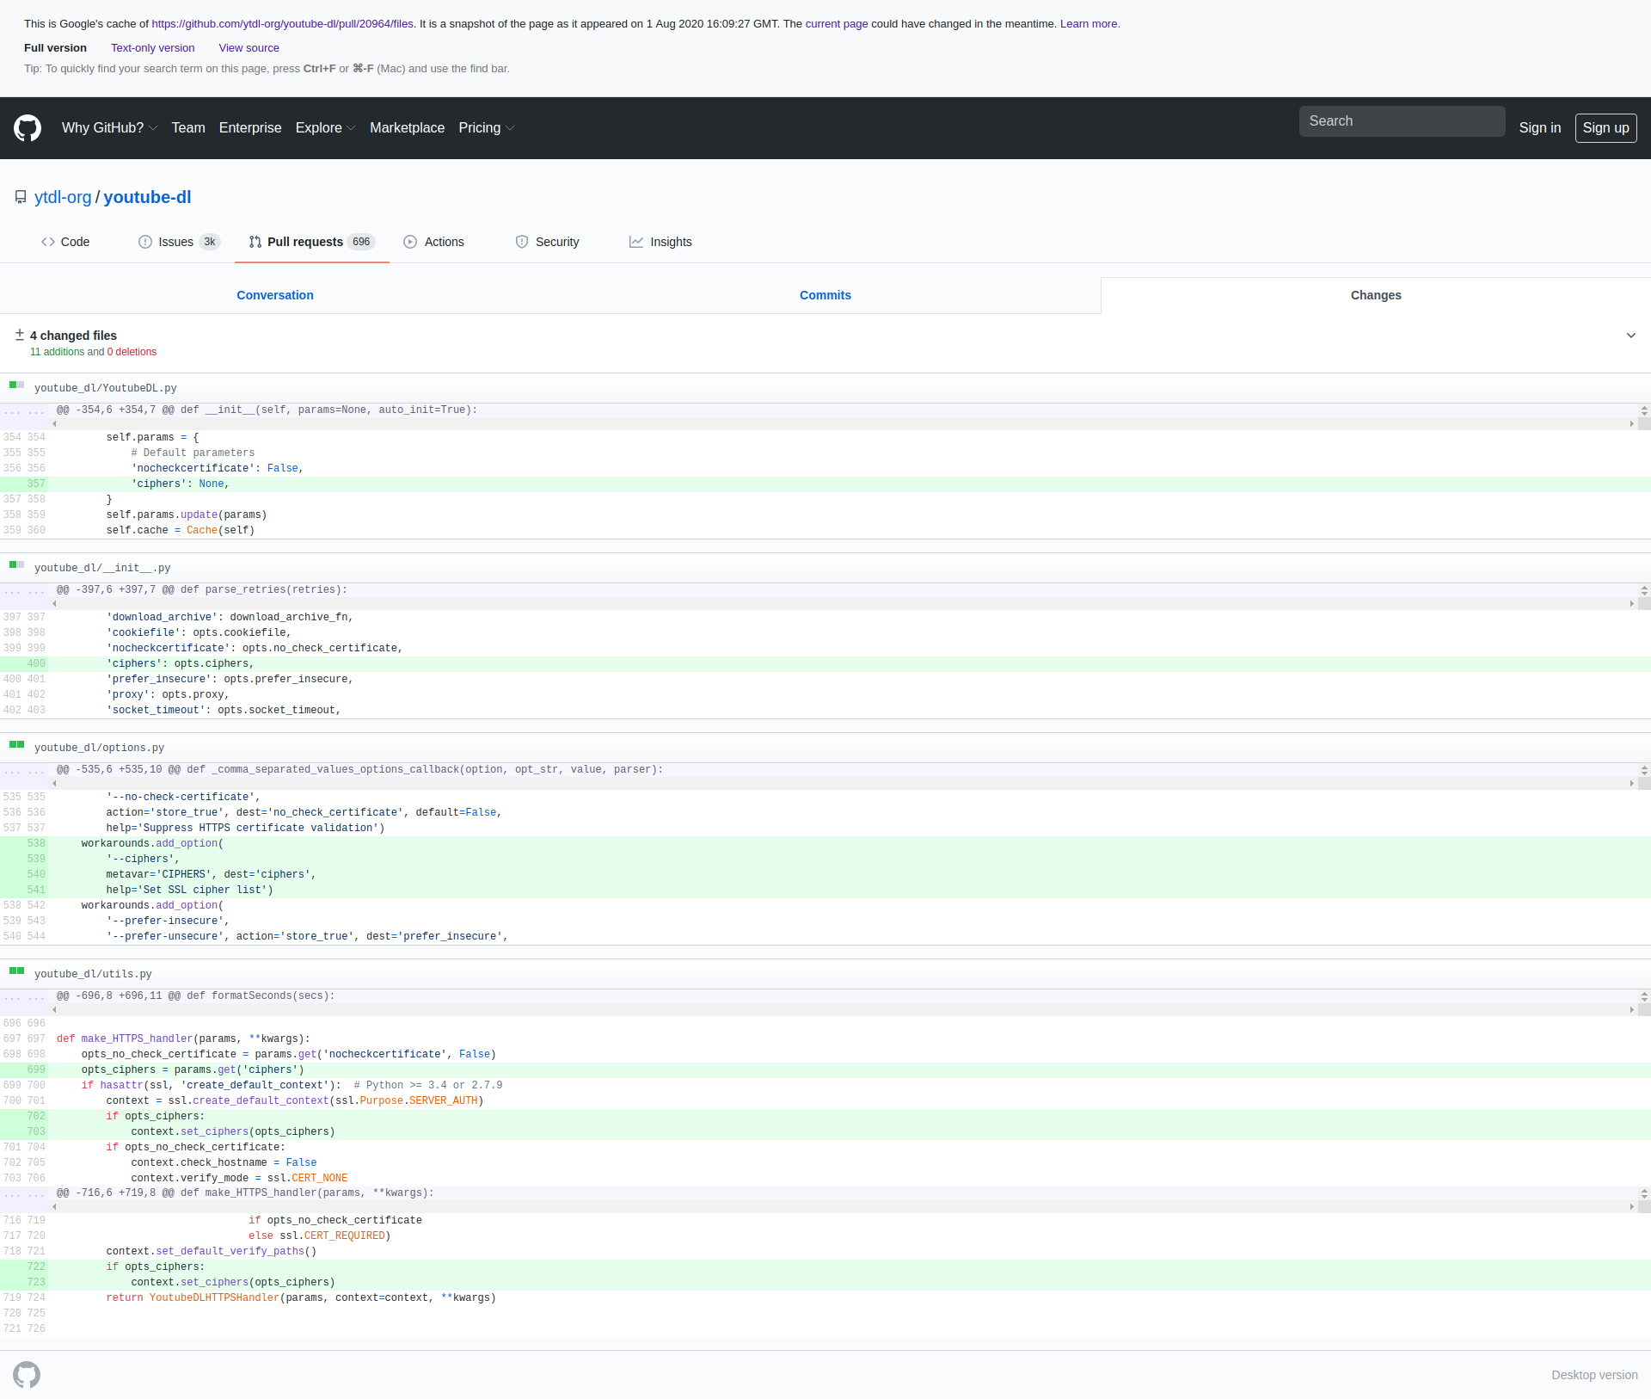This screenshot has height=1399, width=1651.
Task: Open the Issues tab
Action: point(179,242)
